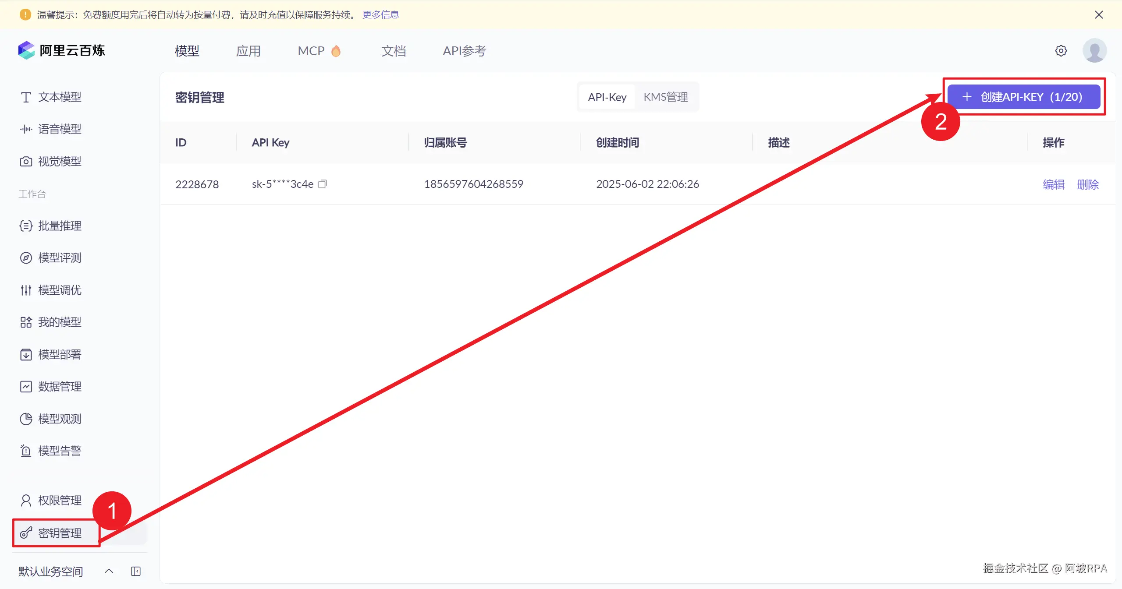Open 密钥管理 key icon in sidebar
Image resolution: width=1122 pixels, height=589 pixels.
(x=26, y=533)
